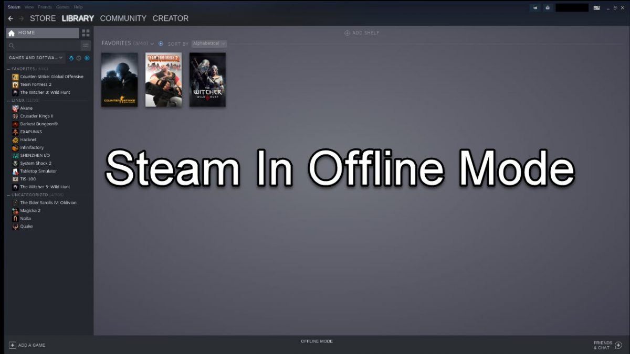Open the Counter-Strike cover thumbnail

click(x=120, y=80)
